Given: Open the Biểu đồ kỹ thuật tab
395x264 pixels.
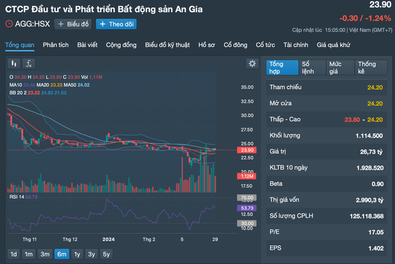Looking at the screenshot, I should pyautogui.click(x=168, y=45).
